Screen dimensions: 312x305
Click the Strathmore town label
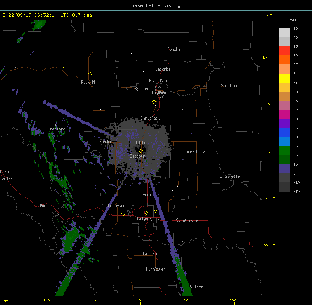coord(187,220)
